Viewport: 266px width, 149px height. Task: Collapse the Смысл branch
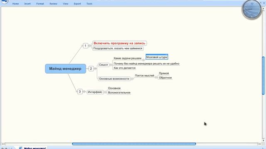(x=111, y=65)
